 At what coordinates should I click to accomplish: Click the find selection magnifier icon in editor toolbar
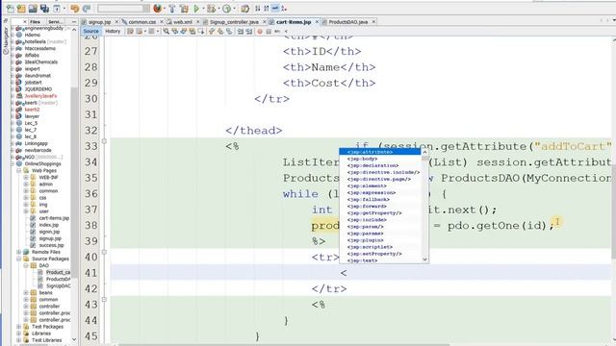coord(167,32)
